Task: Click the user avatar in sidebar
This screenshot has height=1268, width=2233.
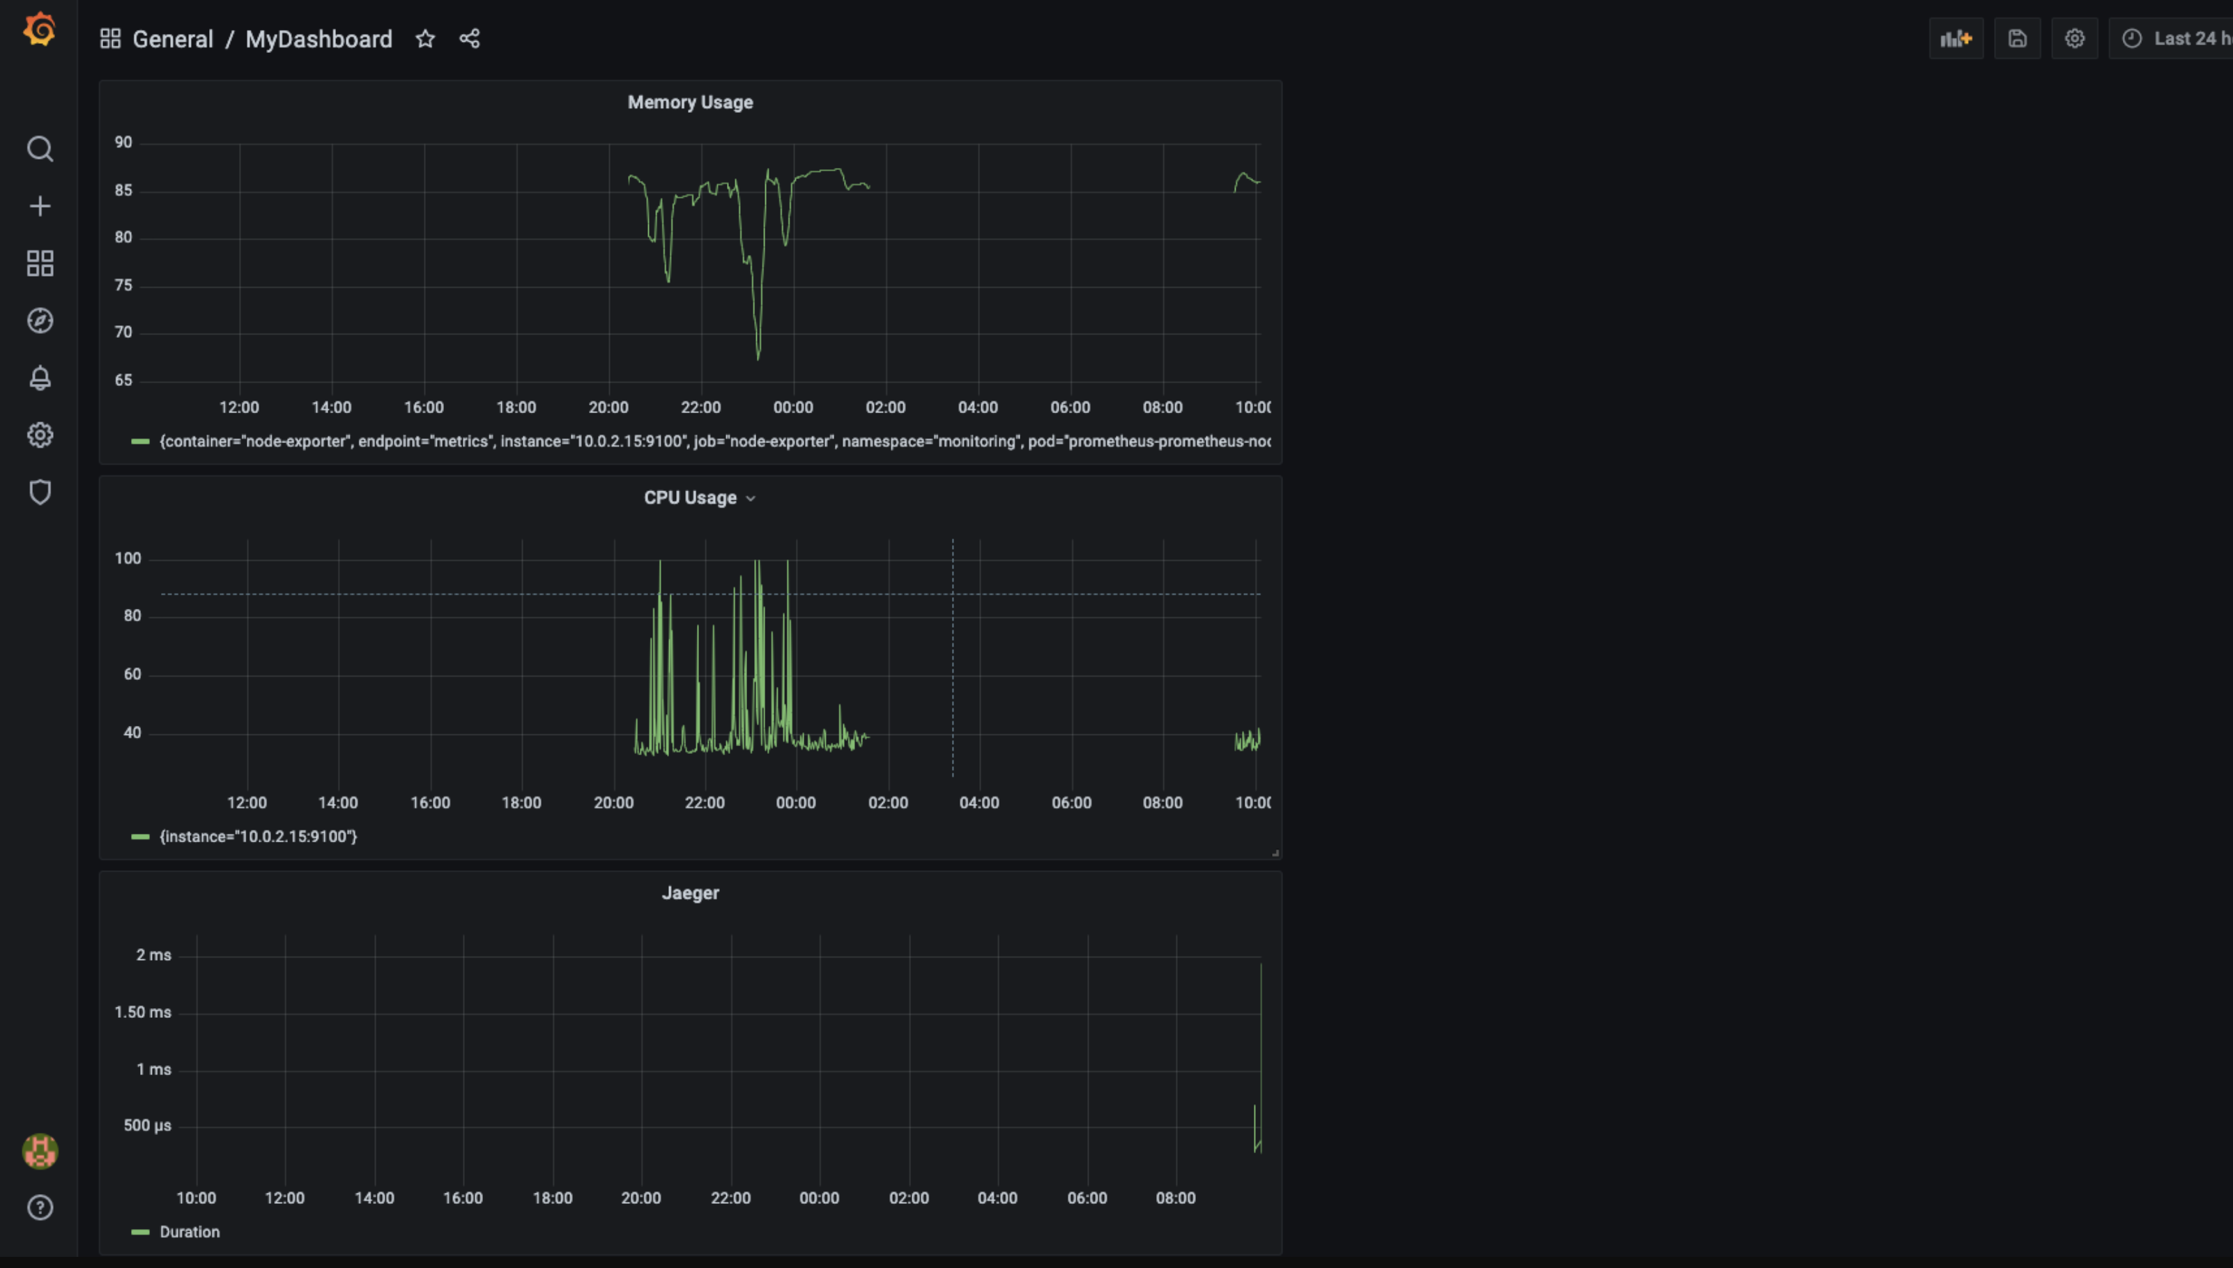Action: [40, 1151]
